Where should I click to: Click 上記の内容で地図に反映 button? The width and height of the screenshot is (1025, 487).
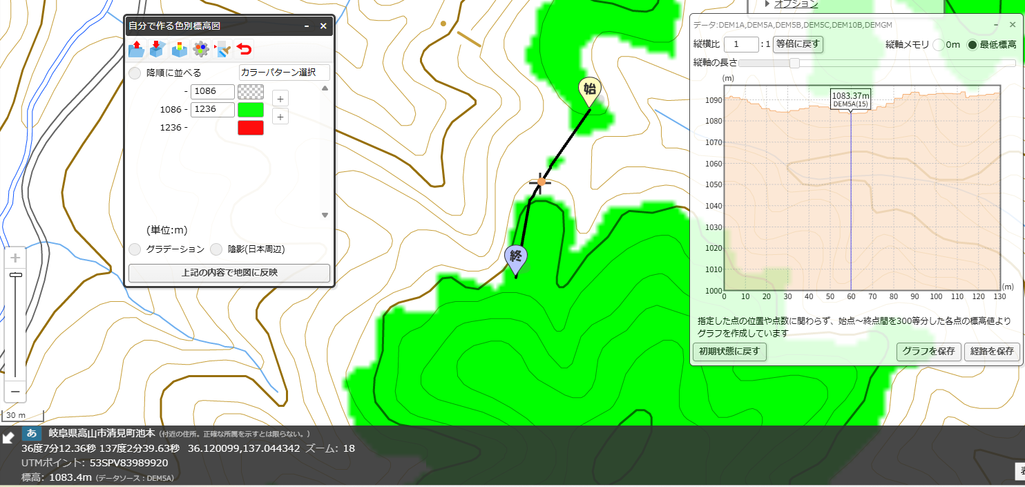229,273
